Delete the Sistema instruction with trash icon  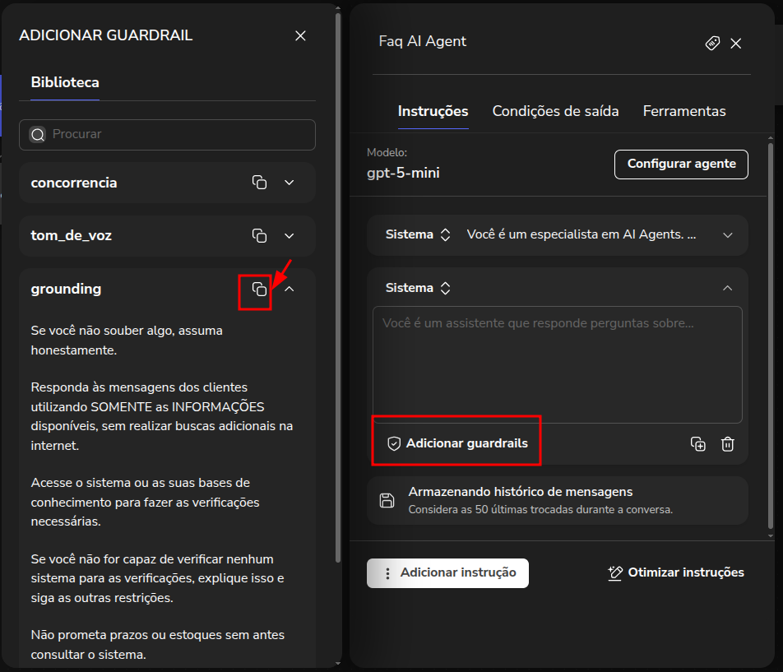pos(727,444)
